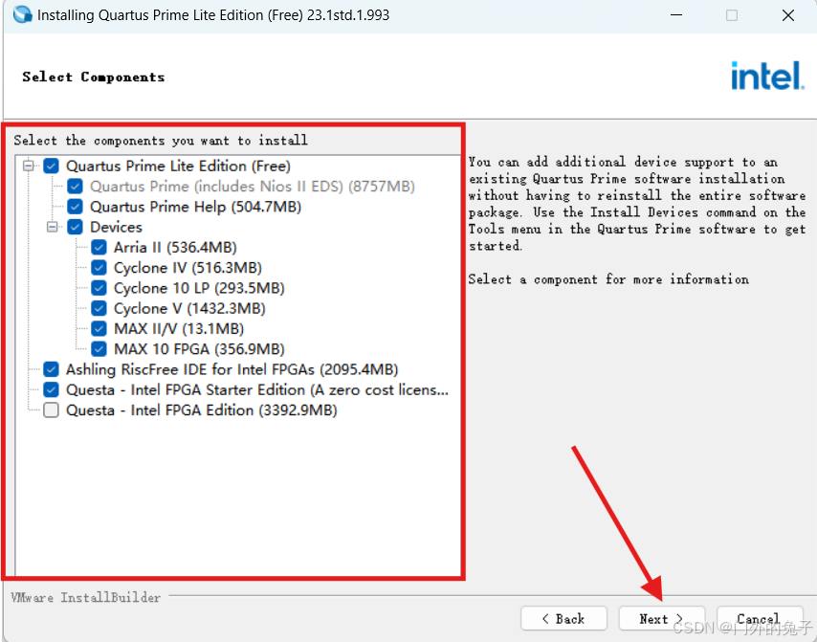Click the Next button
The height and width of the screenshot is (642, 817).
[661, 618]
